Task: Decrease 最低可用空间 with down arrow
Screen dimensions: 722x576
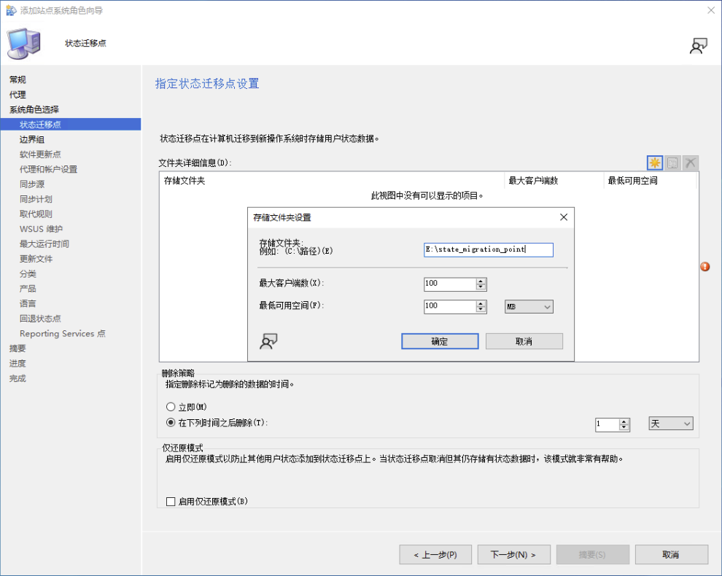Action: click(x=481, y=309)
